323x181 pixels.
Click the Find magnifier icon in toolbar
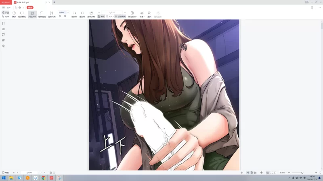click(x=149, y=14)
